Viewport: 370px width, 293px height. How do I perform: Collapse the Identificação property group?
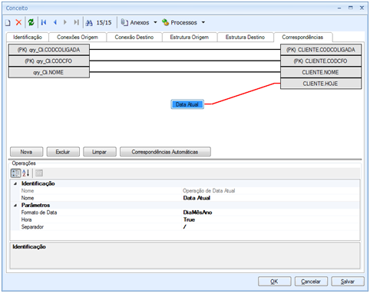[15, 183]
